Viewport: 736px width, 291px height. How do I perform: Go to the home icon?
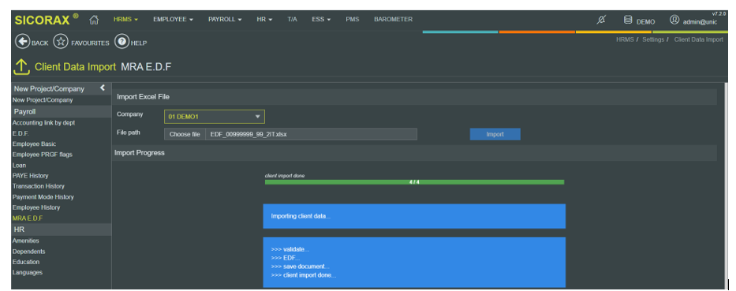pyautogui.click(x=94, y=20)
